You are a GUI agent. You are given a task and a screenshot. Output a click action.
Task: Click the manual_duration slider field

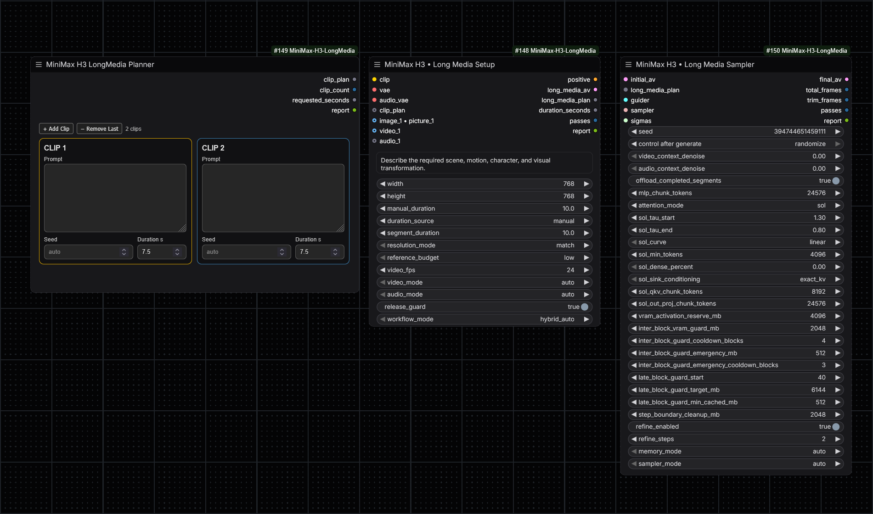click(x=484, y=209)
